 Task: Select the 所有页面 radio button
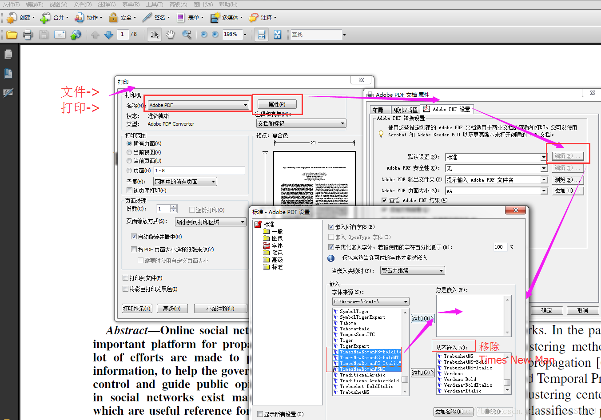coord(129,143)
